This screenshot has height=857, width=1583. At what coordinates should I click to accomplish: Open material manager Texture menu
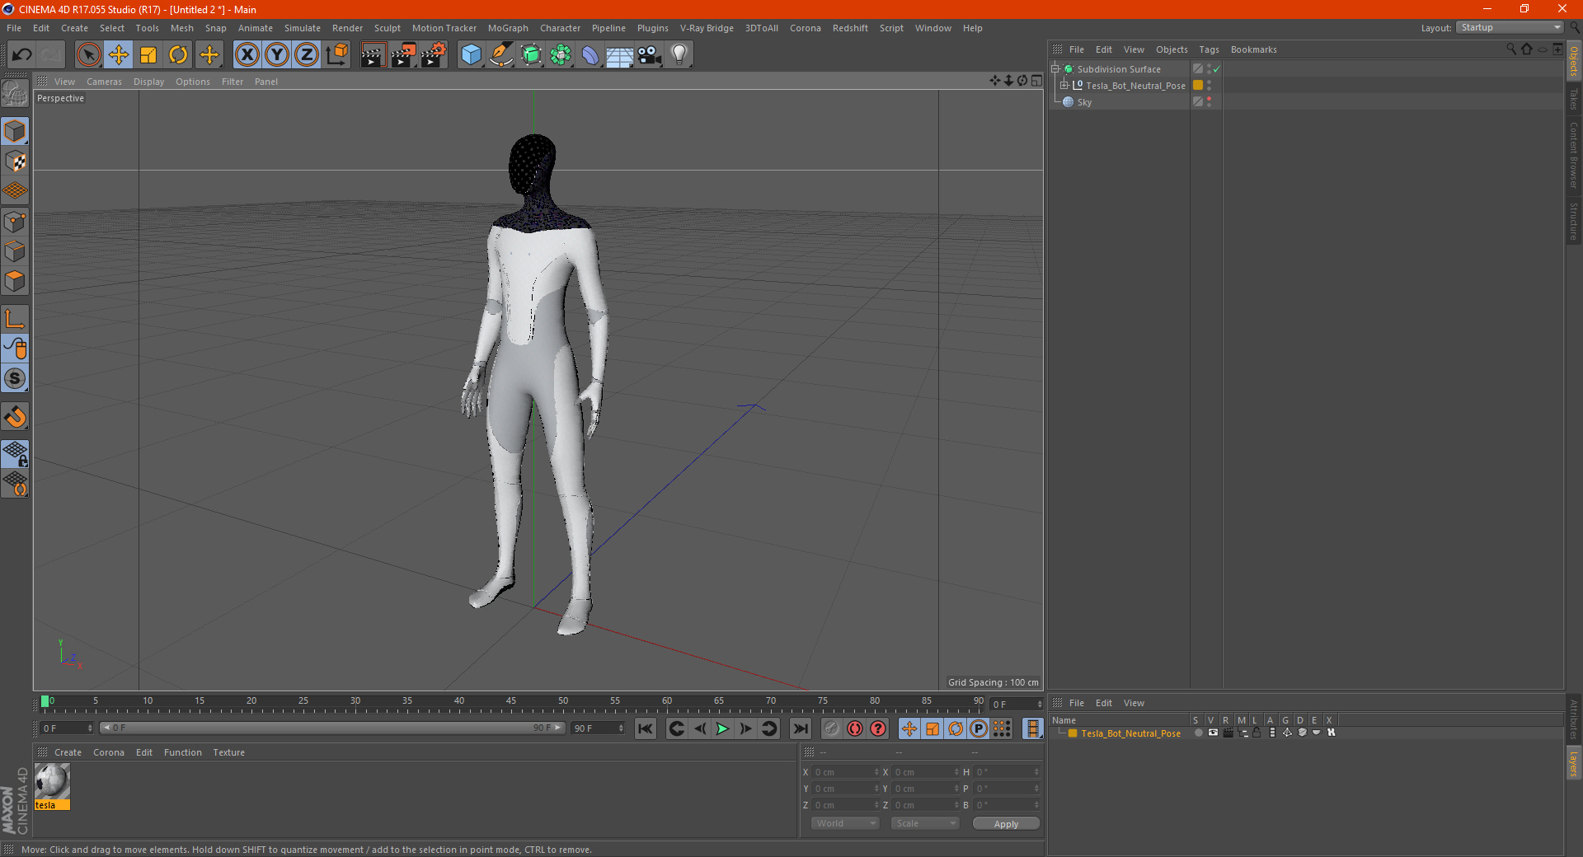coord(228,752)
